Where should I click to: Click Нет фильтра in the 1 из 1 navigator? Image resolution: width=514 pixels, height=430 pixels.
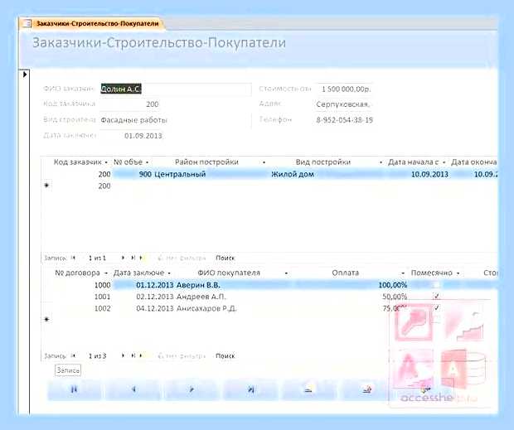pos(182,258)
